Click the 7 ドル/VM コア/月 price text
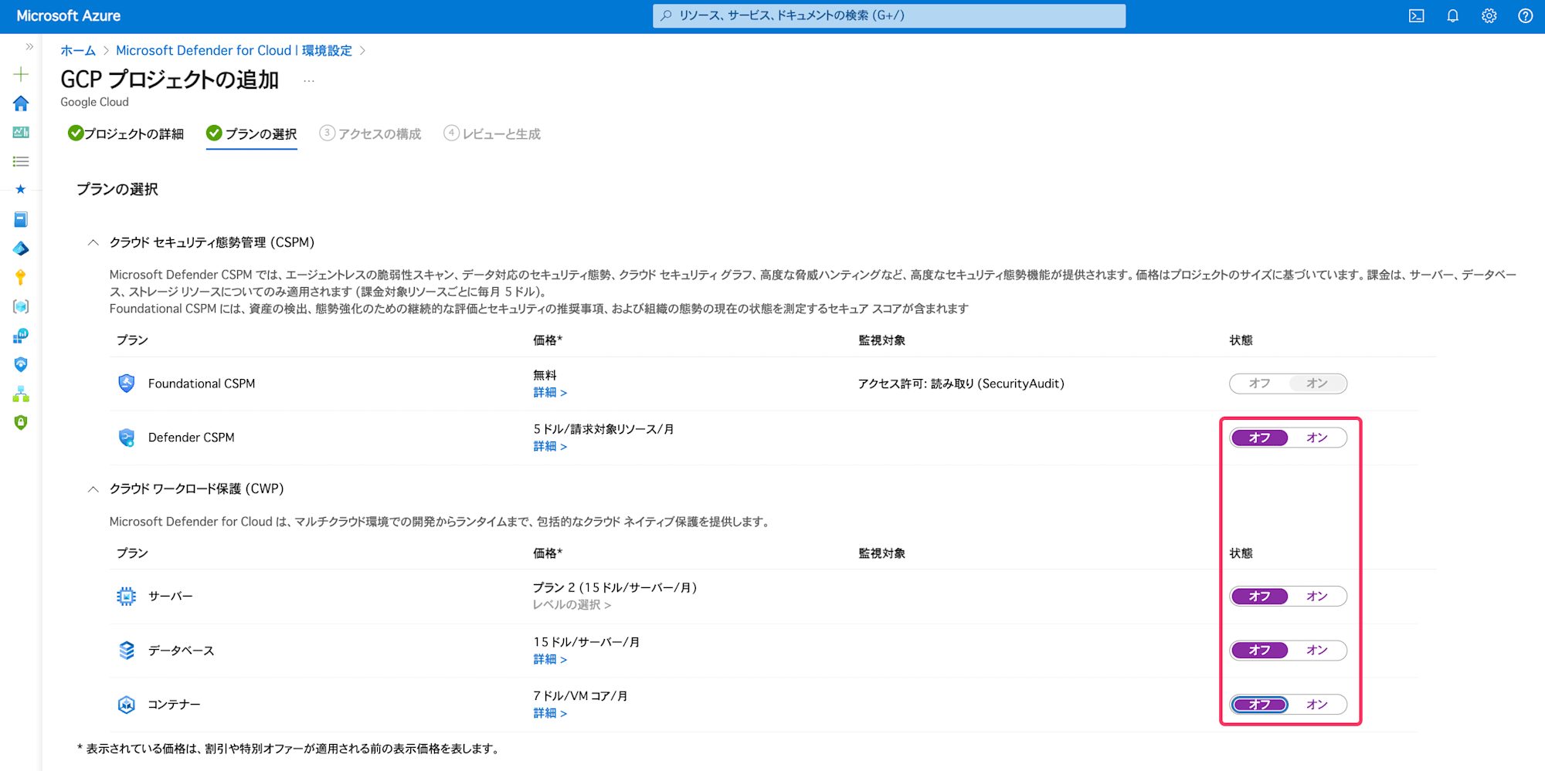The width and height of the screenshot is (1545, 771). tap(580, 696)
